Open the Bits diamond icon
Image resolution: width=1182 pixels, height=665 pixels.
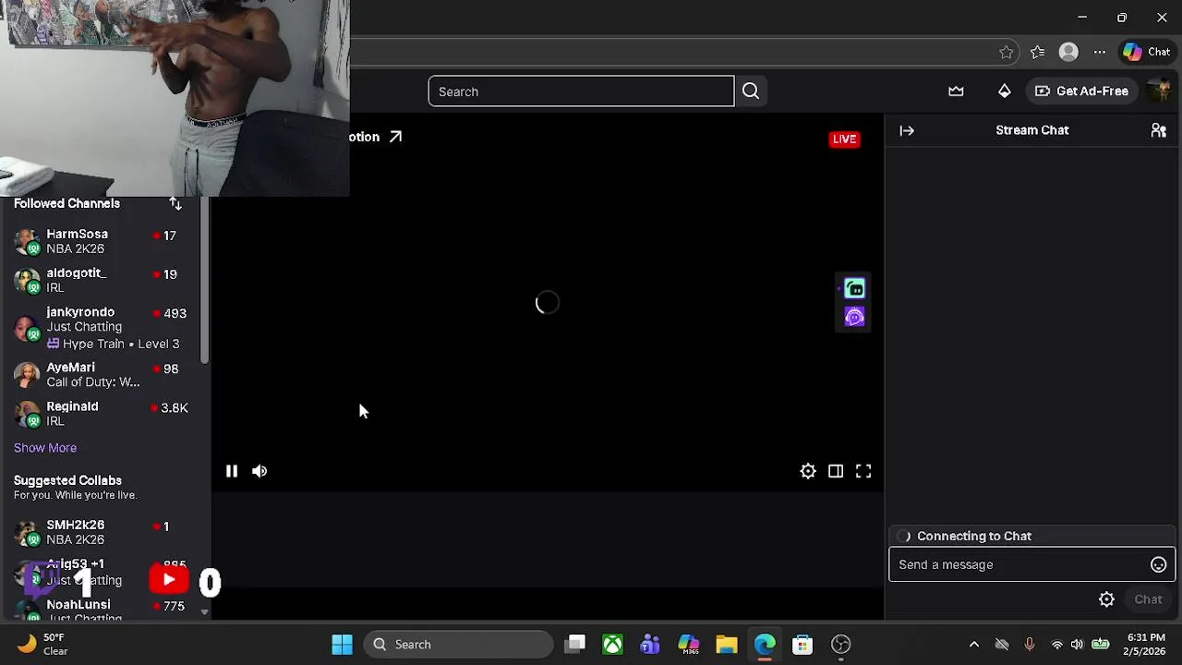coord(1004,91)
